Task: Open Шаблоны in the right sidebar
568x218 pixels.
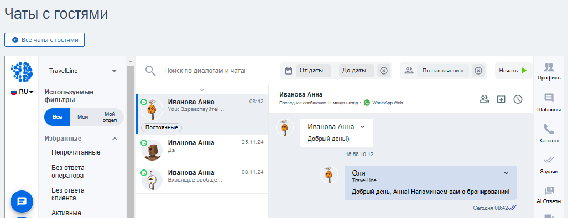Action: (549, 103)
